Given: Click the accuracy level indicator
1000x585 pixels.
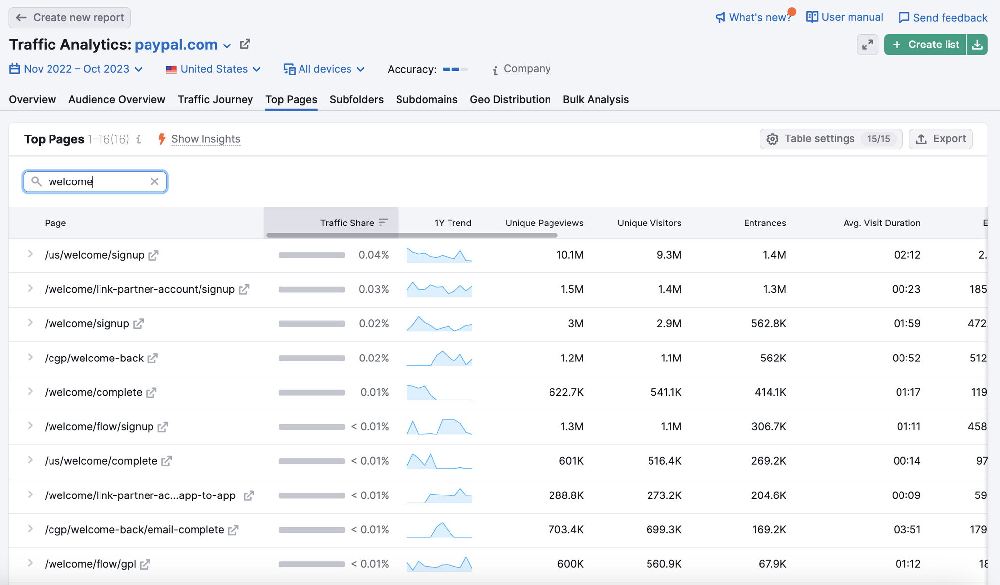Looking at the screenshot, I should coord(455,69).
